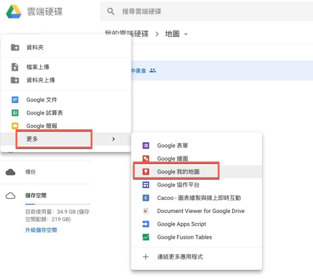
Task: Click the plus icon for more apps
Action: click(146, 257)
